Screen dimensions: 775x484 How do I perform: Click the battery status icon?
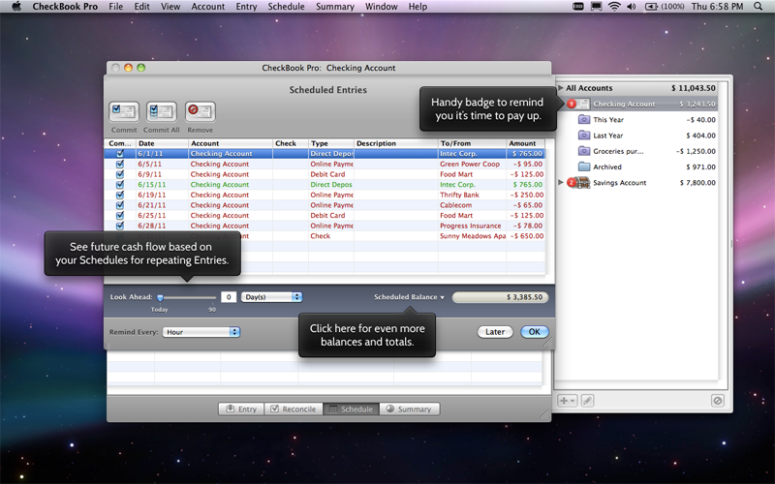(x=651, y=7)
